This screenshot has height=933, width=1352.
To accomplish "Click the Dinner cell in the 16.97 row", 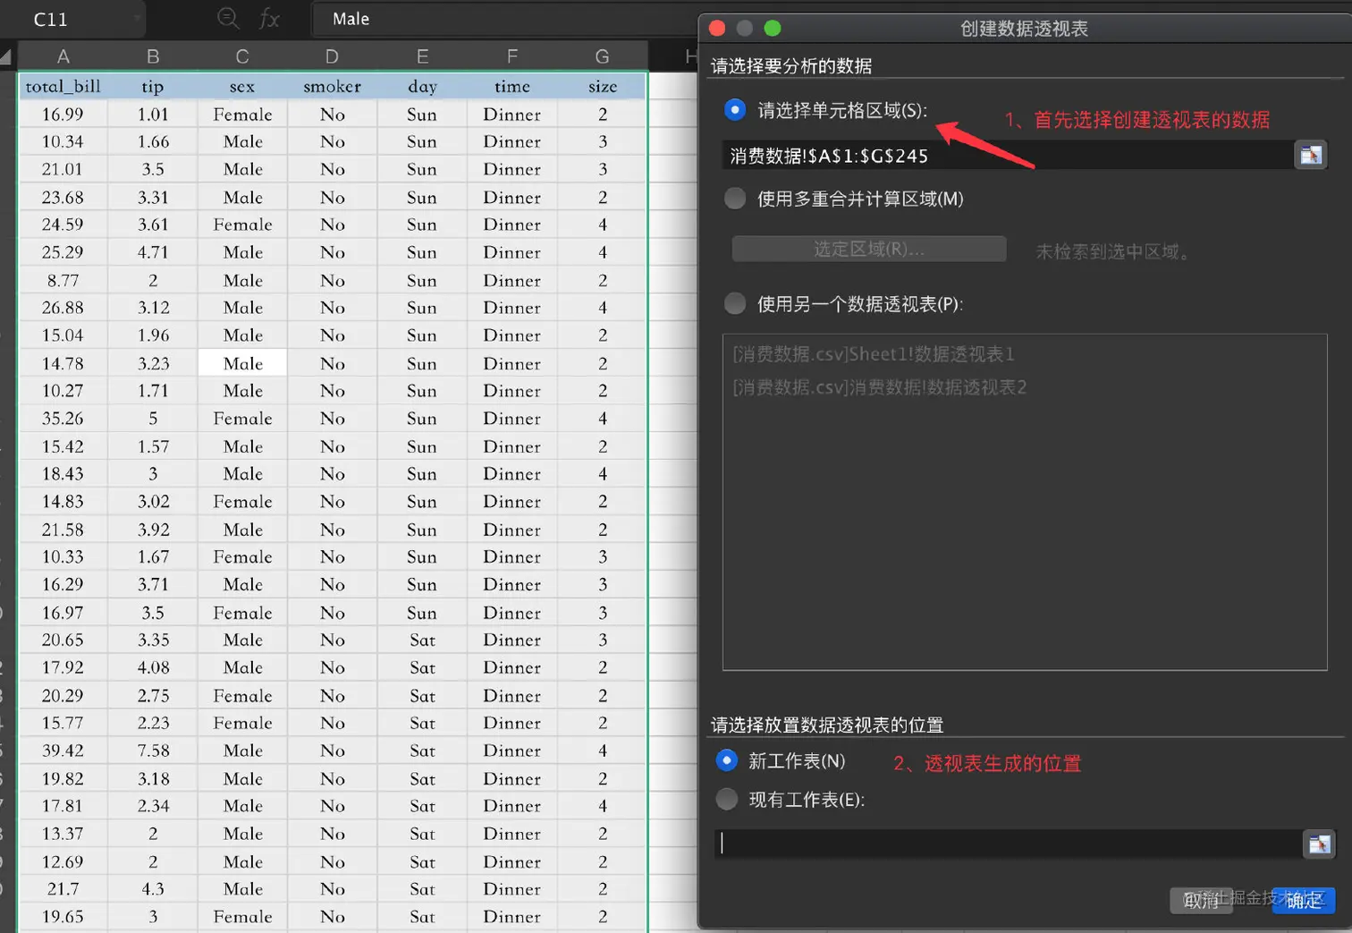I will click(511, 613).
